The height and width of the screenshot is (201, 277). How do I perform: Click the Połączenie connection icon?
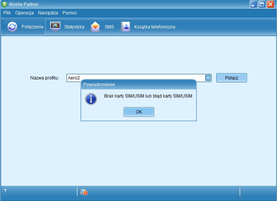click(x=13, y=27)
